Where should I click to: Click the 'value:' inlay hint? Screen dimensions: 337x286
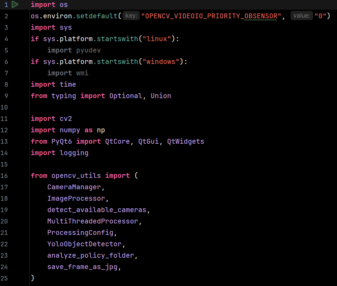302,16
